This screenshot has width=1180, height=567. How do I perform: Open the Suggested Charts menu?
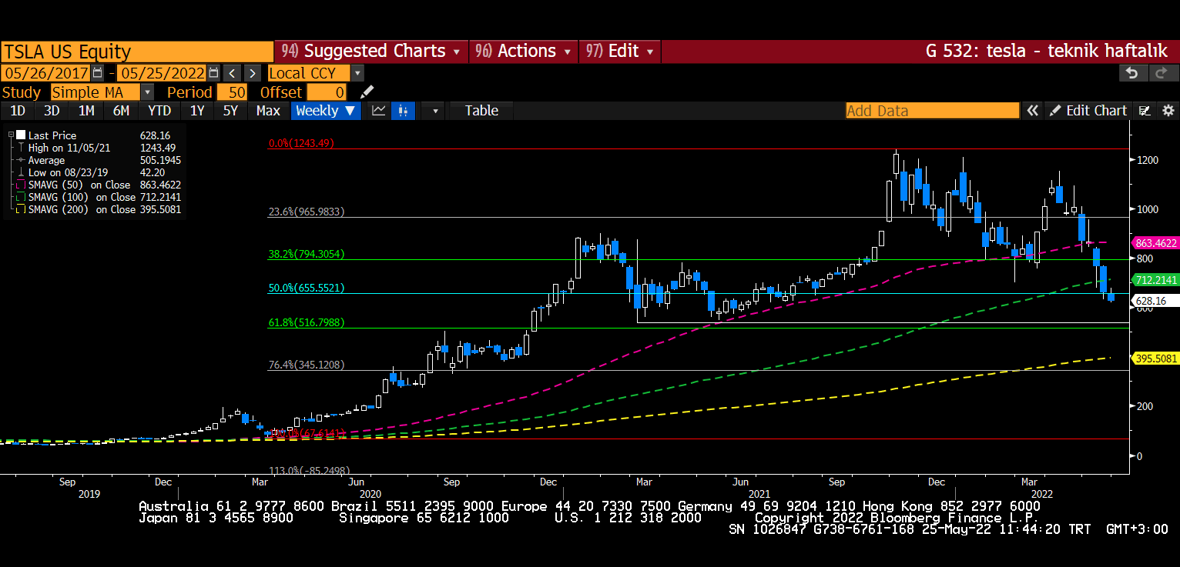[x=371, y=51]
